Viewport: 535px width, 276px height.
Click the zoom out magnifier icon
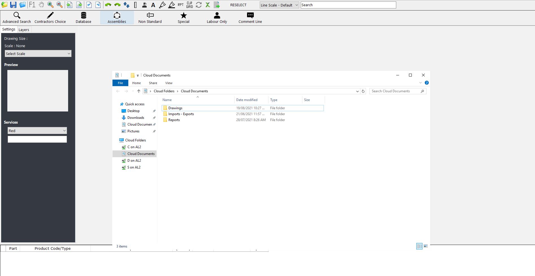coord(59,5)
